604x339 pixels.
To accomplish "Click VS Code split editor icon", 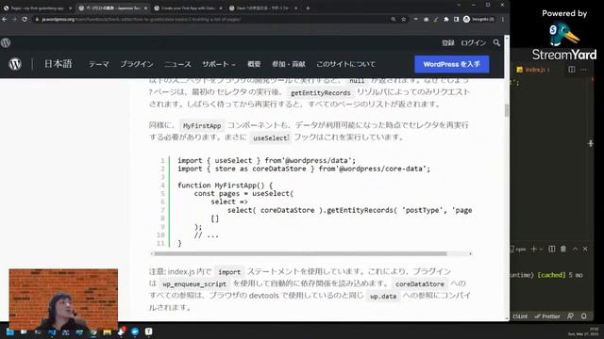I will point(572,69).
